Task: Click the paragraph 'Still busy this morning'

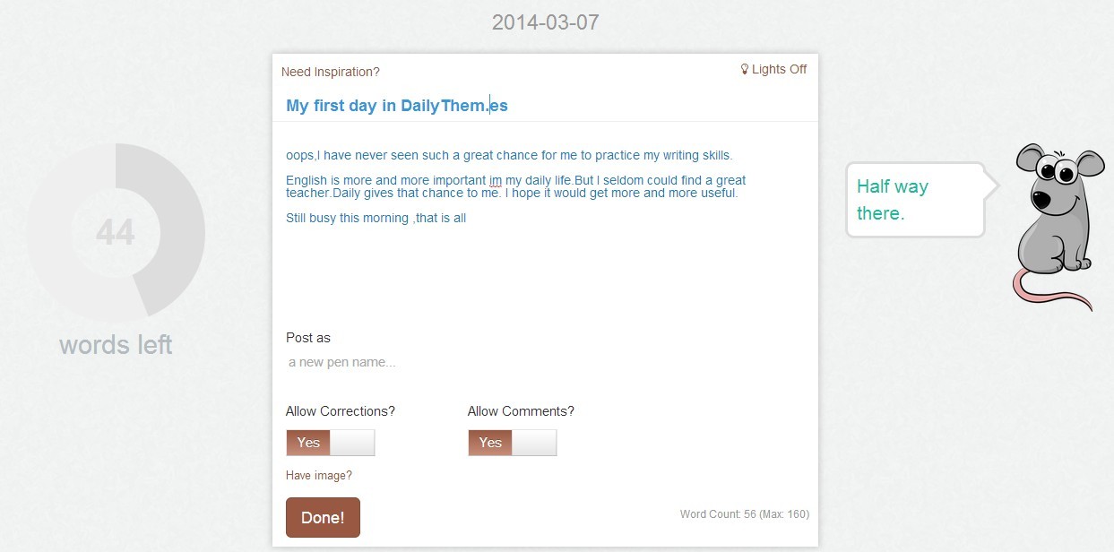Action: pyautogui.click(x=376, y=218)
